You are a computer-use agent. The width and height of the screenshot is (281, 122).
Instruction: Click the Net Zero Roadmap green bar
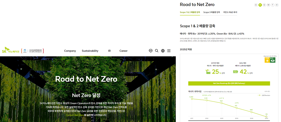229,83
